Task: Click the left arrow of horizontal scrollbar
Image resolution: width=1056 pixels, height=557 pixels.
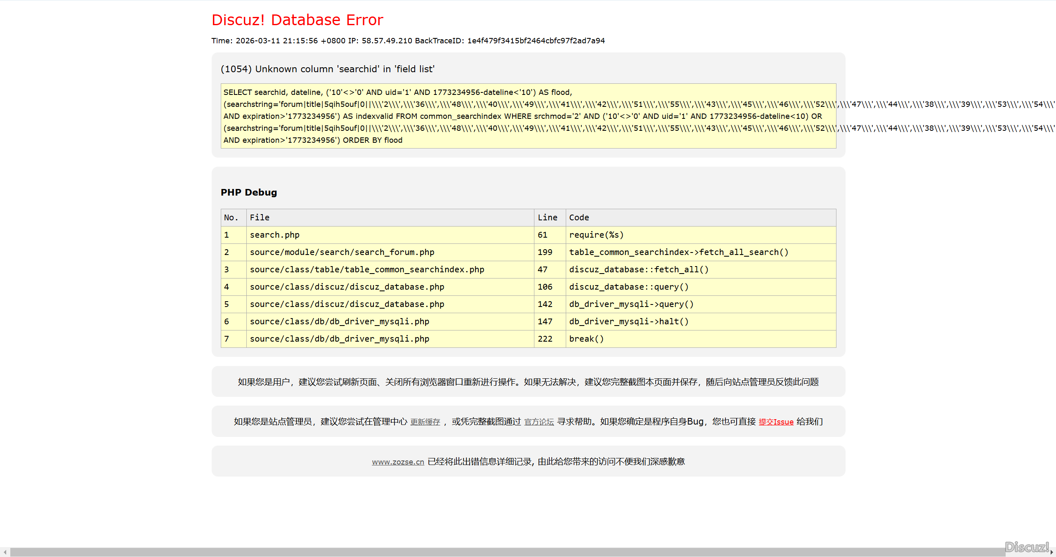Action: (5, 552)
